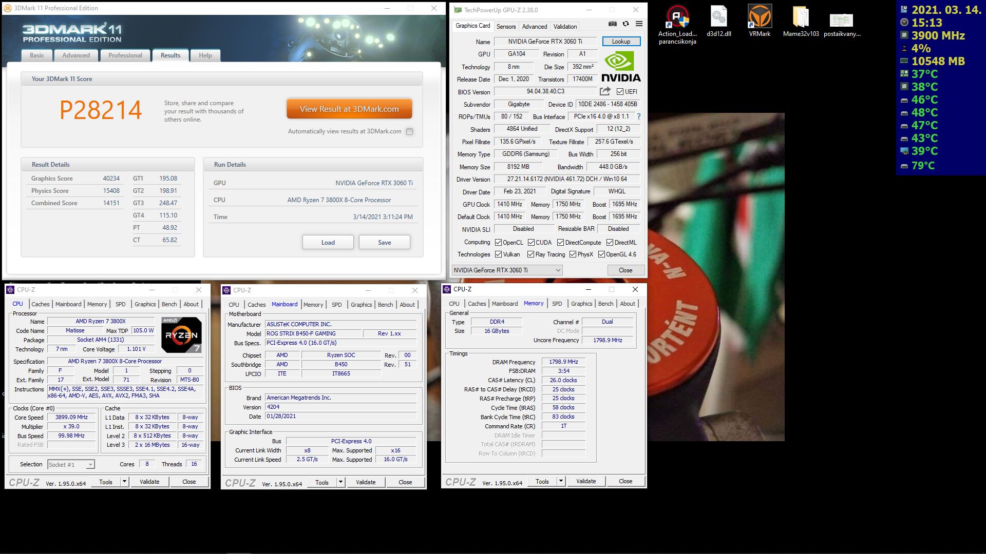Click View Result at 3DMark.com button
This screenshot has width=986, height=554.
tap(349, 109)
